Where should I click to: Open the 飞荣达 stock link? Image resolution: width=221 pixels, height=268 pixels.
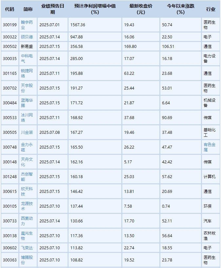[x=27, y=248]
